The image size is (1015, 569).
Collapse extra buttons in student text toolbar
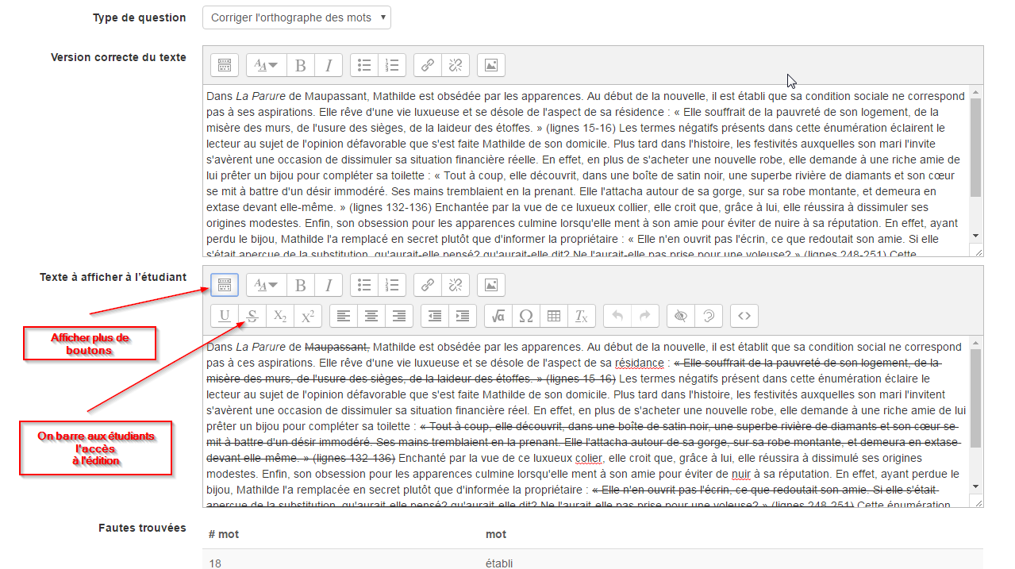pyautogui.click(x=225, y=285)
